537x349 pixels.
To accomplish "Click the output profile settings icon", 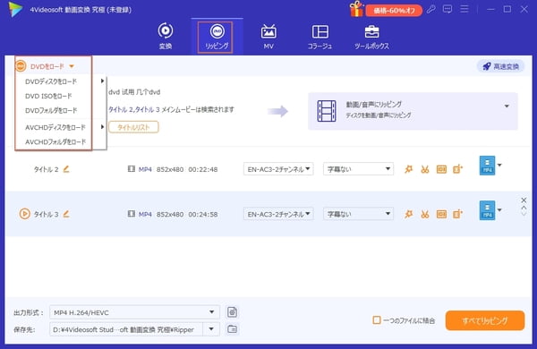I will [232, 312].
